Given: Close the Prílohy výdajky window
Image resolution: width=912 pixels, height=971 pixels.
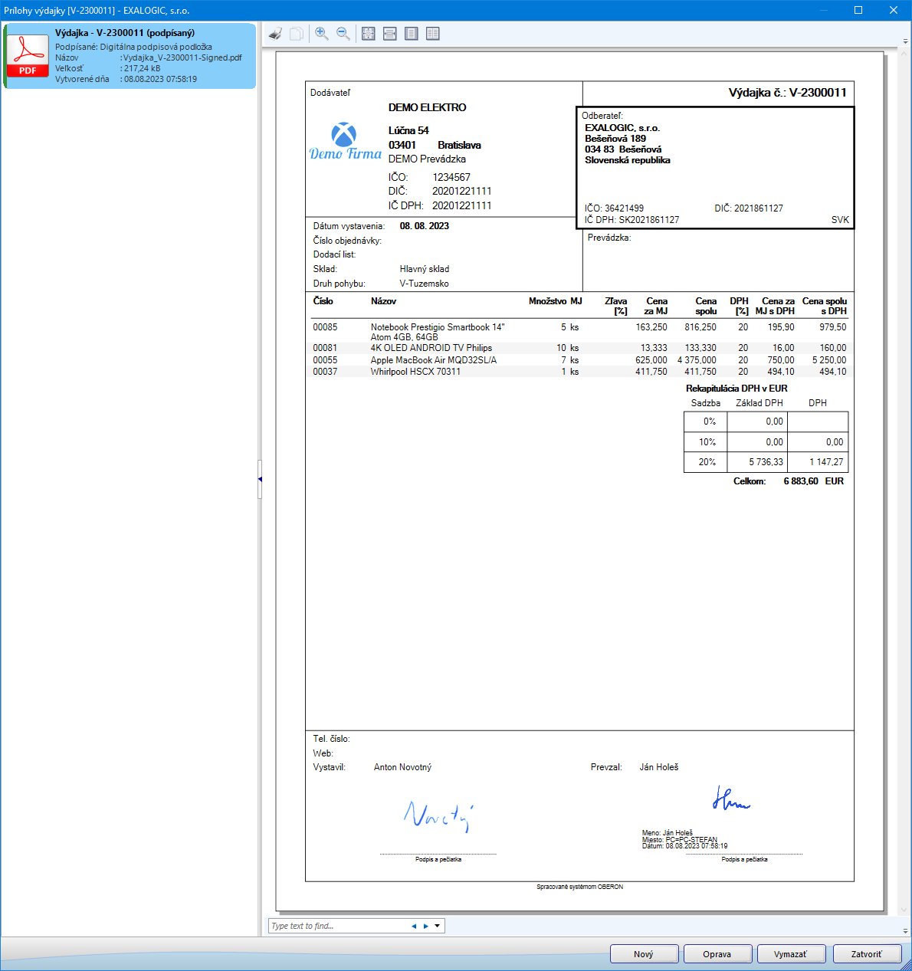Looking at the screenshot, I should [894, 10].
